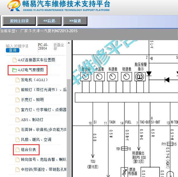The width and height of the screenshot is (178, 177).
Task: Open the ABS、制动灯 document
Action: (32, 120)
